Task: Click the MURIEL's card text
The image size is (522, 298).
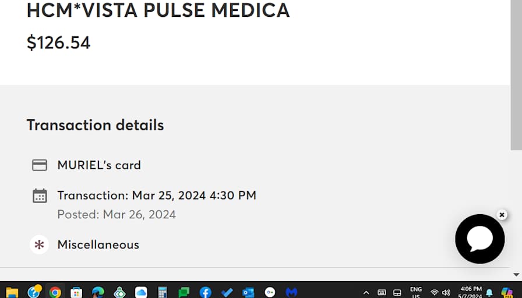Action: pyautogui.click(x=99, y=165)
